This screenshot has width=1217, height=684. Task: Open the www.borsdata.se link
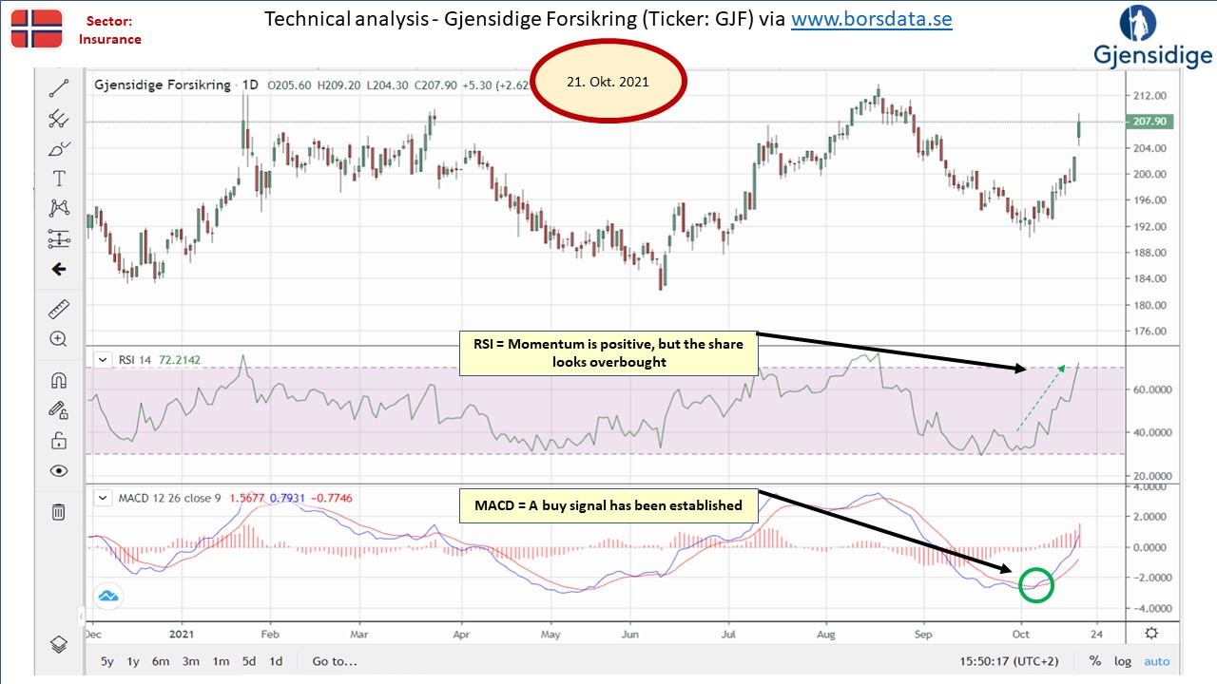872,20
